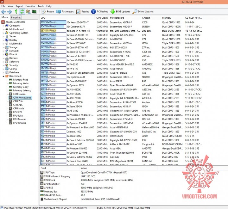
Task: Click the Forward navigation arrow
Action: tap(9, 12)
